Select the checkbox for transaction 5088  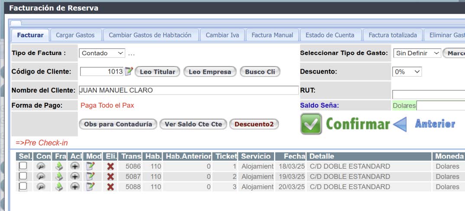point(23,186)
